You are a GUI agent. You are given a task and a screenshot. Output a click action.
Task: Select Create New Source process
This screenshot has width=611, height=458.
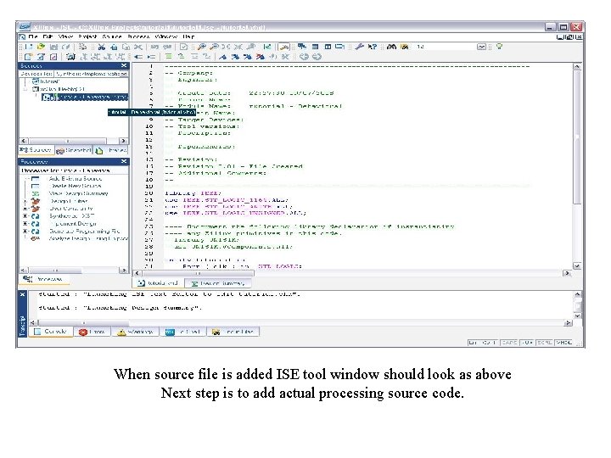pyautogui.click(x=75, y=186)
